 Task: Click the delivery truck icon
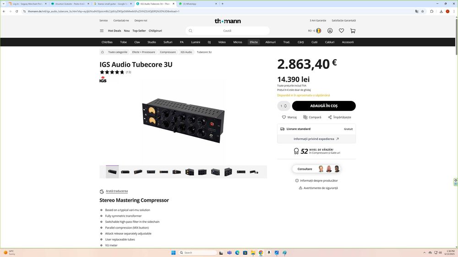click(282, 129)
